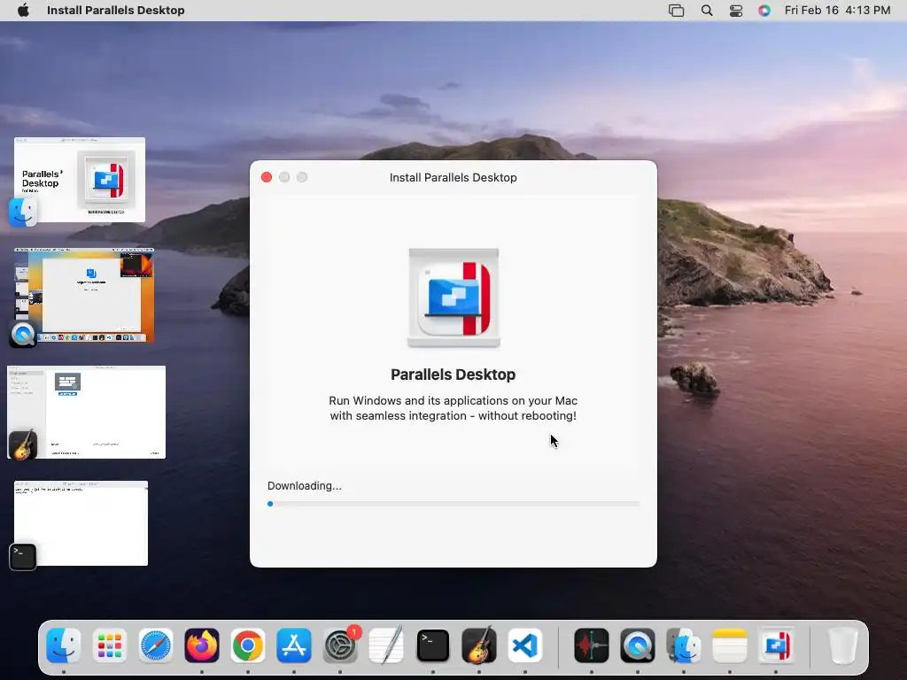
Task: Open Control Center in menu bar
Action: [x=736, y=11]
